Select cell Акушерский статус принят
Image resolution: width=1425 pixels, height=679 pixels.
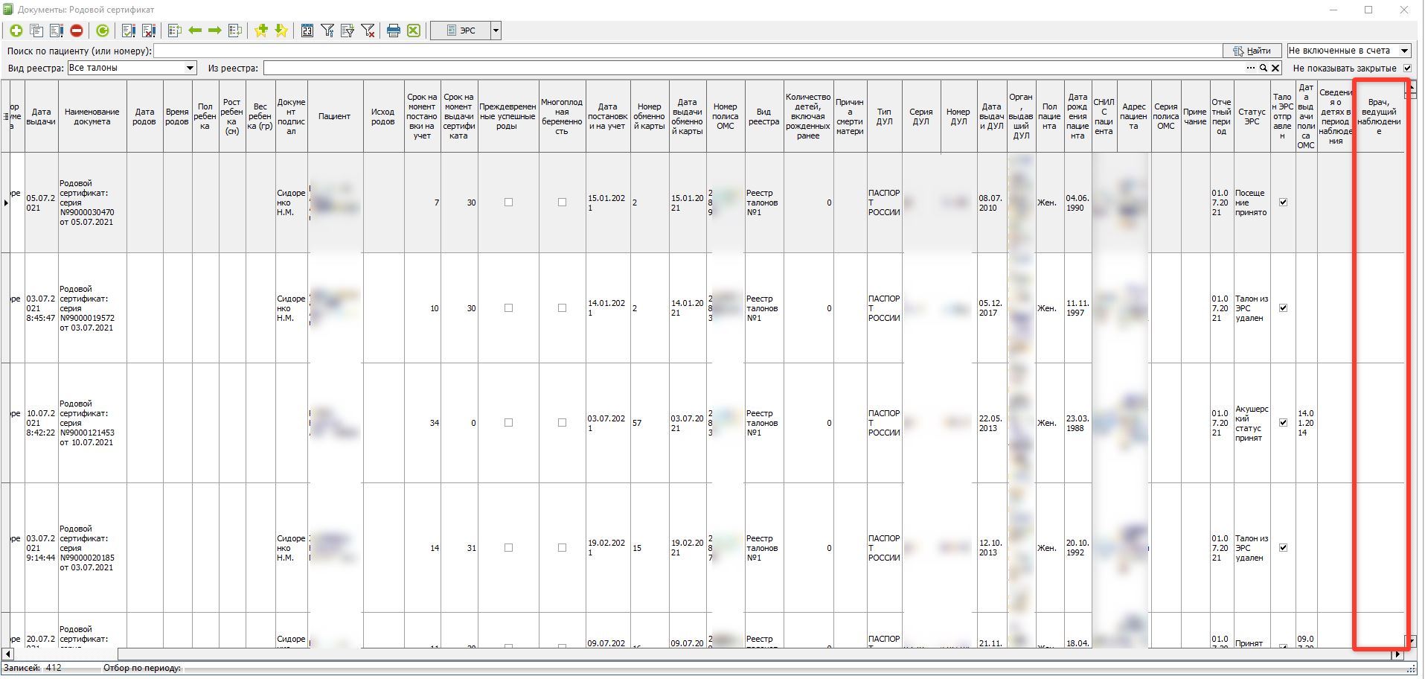(1252, 423)
